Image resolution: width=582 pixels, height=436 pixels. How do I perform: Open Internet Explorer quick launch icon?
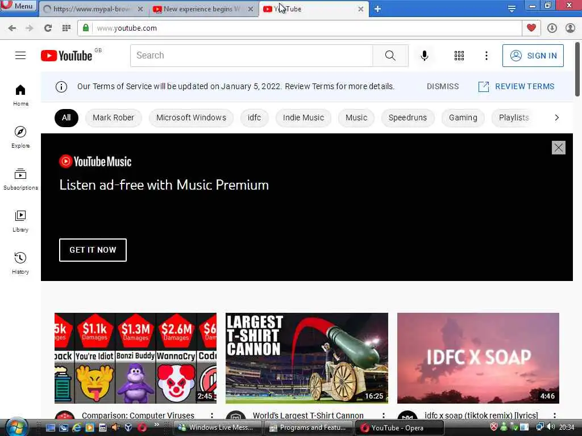tap(77, 427)
